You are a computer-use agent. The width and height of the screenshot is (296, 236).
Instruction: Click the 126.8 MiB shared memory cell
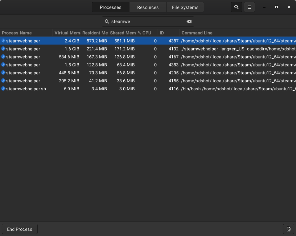pos(124,57)
